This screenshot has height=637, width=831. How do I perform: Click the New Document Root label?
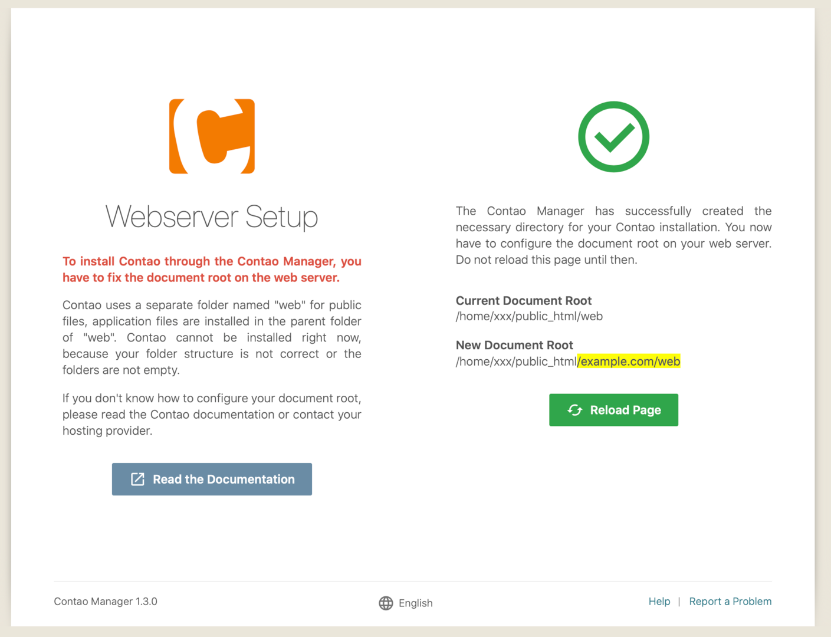514,345
